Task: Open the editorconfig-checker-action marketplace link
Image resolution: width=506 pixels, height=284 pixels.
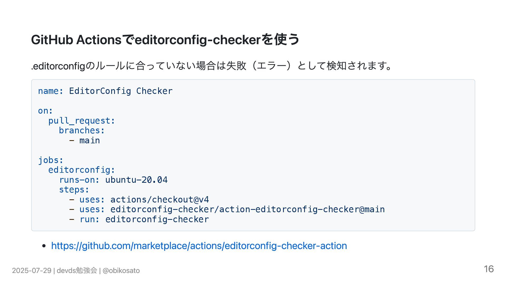Action: pos(199,246)
